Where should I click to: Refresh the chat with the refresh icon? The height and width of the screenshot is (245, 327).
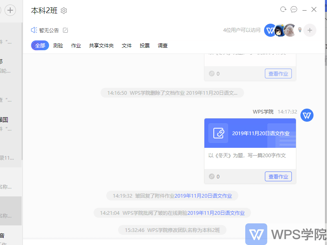[x=283, y=9]
